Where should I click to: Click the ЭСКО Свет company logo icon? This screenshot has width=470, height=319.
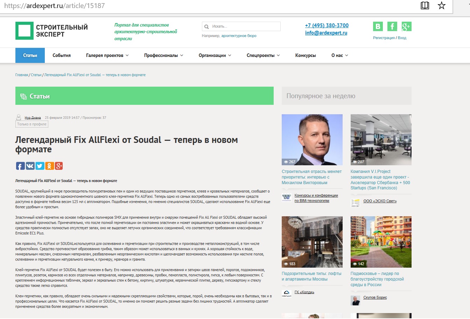(355, 203)
